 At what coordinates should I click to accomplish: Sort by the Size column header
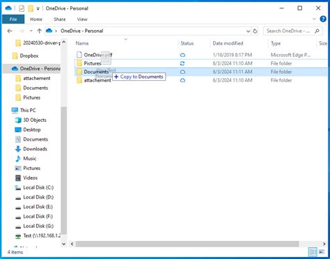323,43
